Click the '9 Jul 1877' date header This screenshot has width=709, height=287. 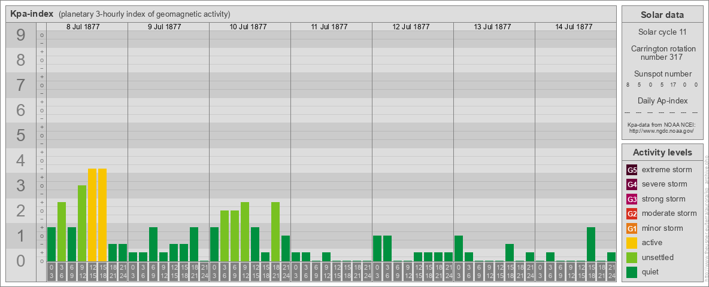pos(164,27)
